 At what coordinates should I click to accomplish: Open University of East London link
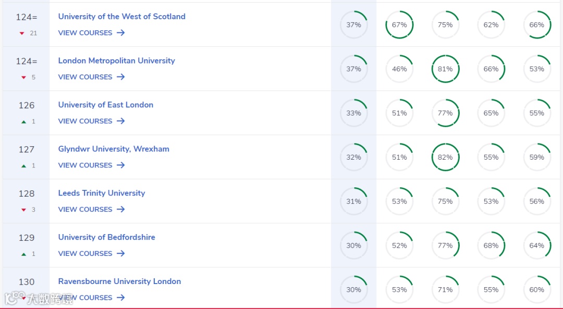tap(105, 105)
